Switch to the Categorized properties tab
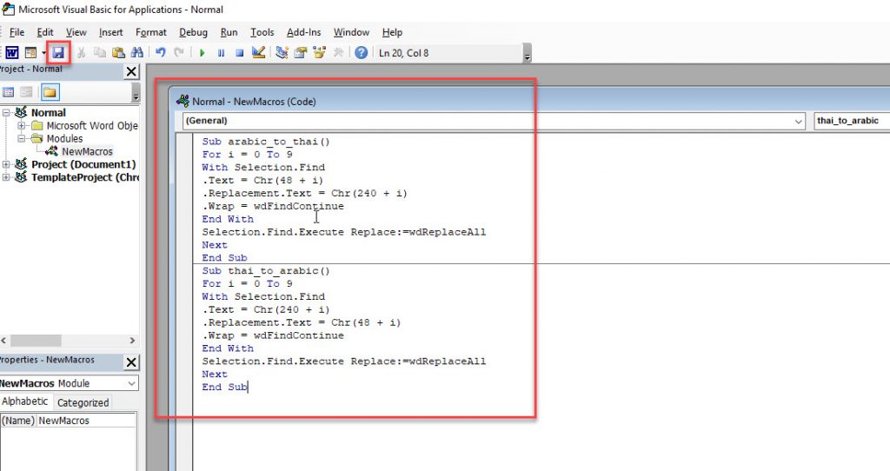The width and height of the screenshot is (890, 471). click(83, 402)
